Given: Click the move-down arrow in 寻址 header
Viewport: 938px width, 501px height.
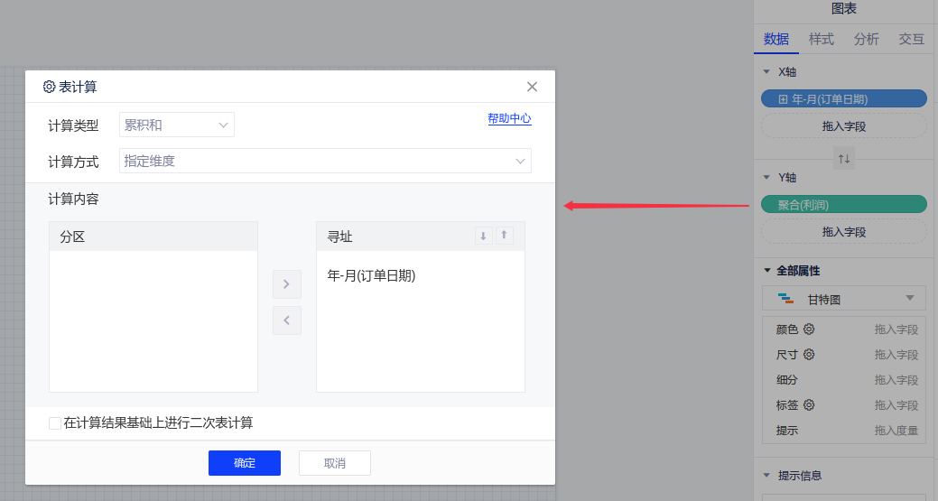Looking at the screenshot, I should click(x=483, y=236).
